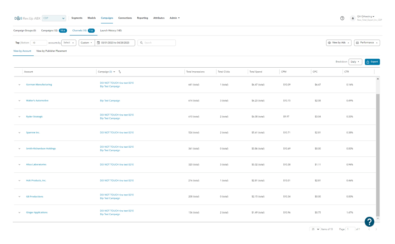Screen dimensions: 395x244
Task: Click the sort arrows icon beside Campaign (3)
Action: [120, 72]
